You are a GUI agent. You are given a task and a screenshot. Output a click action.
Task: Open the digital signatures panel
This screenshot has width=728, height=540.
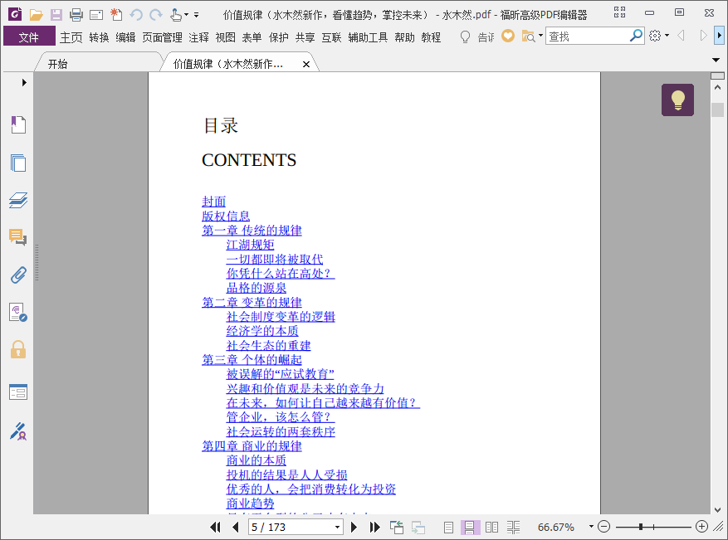click(x=18, y=312)
